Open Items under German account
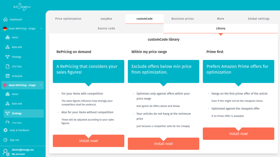280x157 pixels. click(x=15, y=37)
